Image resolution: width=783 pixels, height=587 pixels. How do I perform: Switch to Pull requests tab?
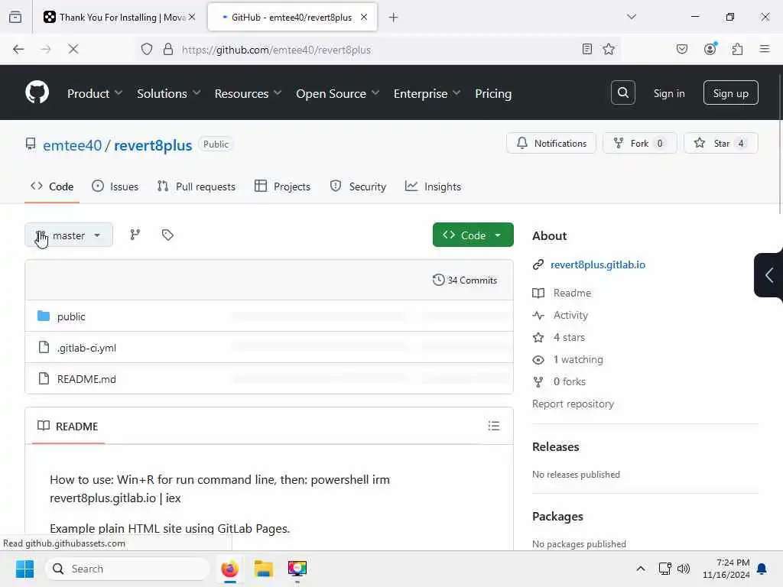197,186
